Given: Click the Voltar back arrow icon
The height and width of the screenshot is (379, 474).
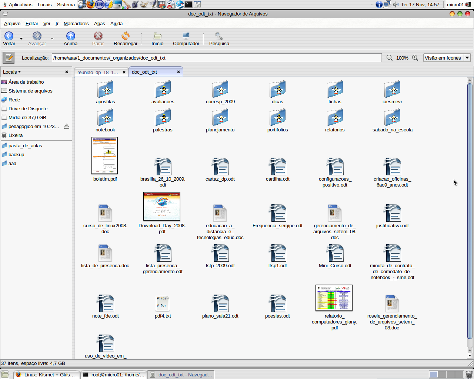Looking at the screenshot, I should click(x=9, y=36).
